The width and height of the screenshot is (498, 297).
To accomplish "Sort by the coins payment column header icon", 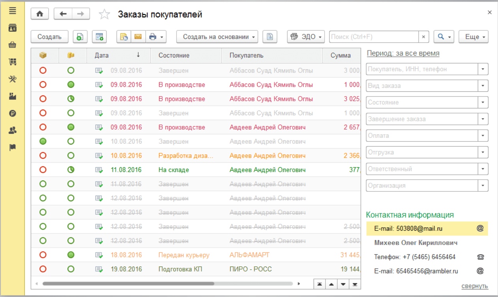I will [71, 56].
